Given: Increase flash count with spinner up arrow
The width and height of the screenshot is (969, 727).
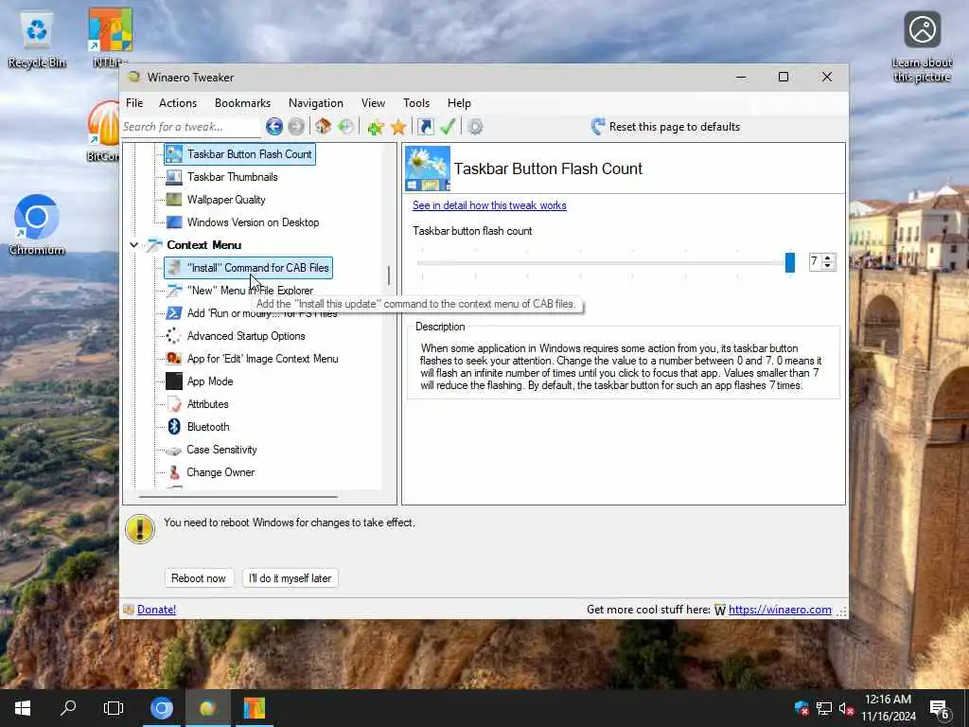Looking at the screenshot, I should (x=828, y=257).
